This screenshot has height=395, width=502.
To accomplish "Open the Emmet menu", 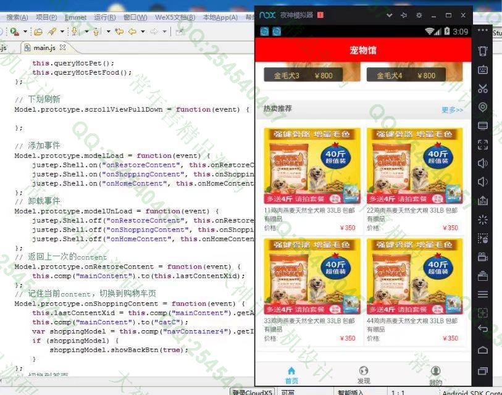I will tap(75, 17).
